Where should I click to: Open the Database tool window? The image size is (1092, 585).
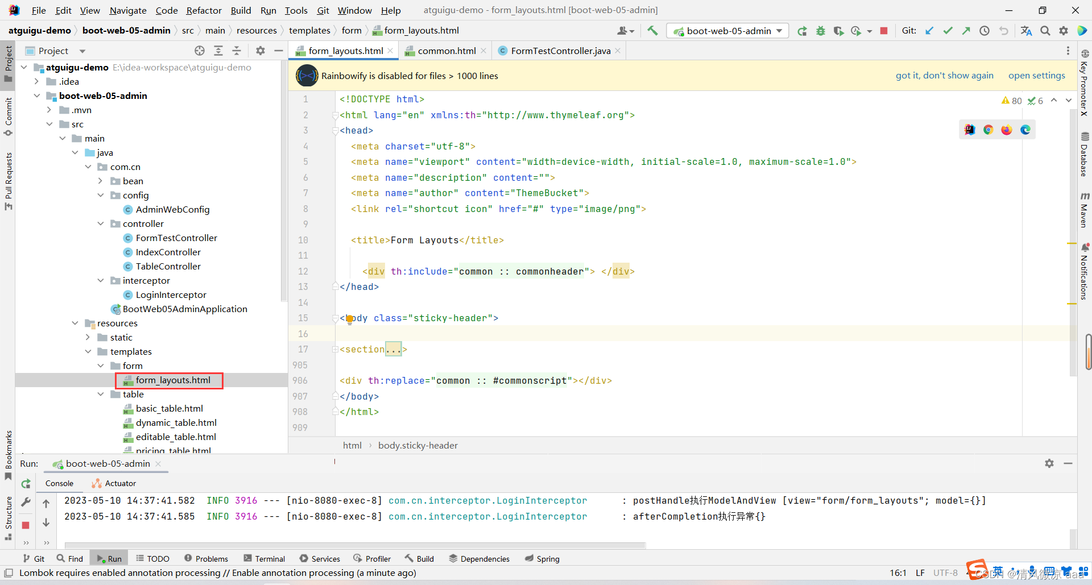[x=1085, y=154]
